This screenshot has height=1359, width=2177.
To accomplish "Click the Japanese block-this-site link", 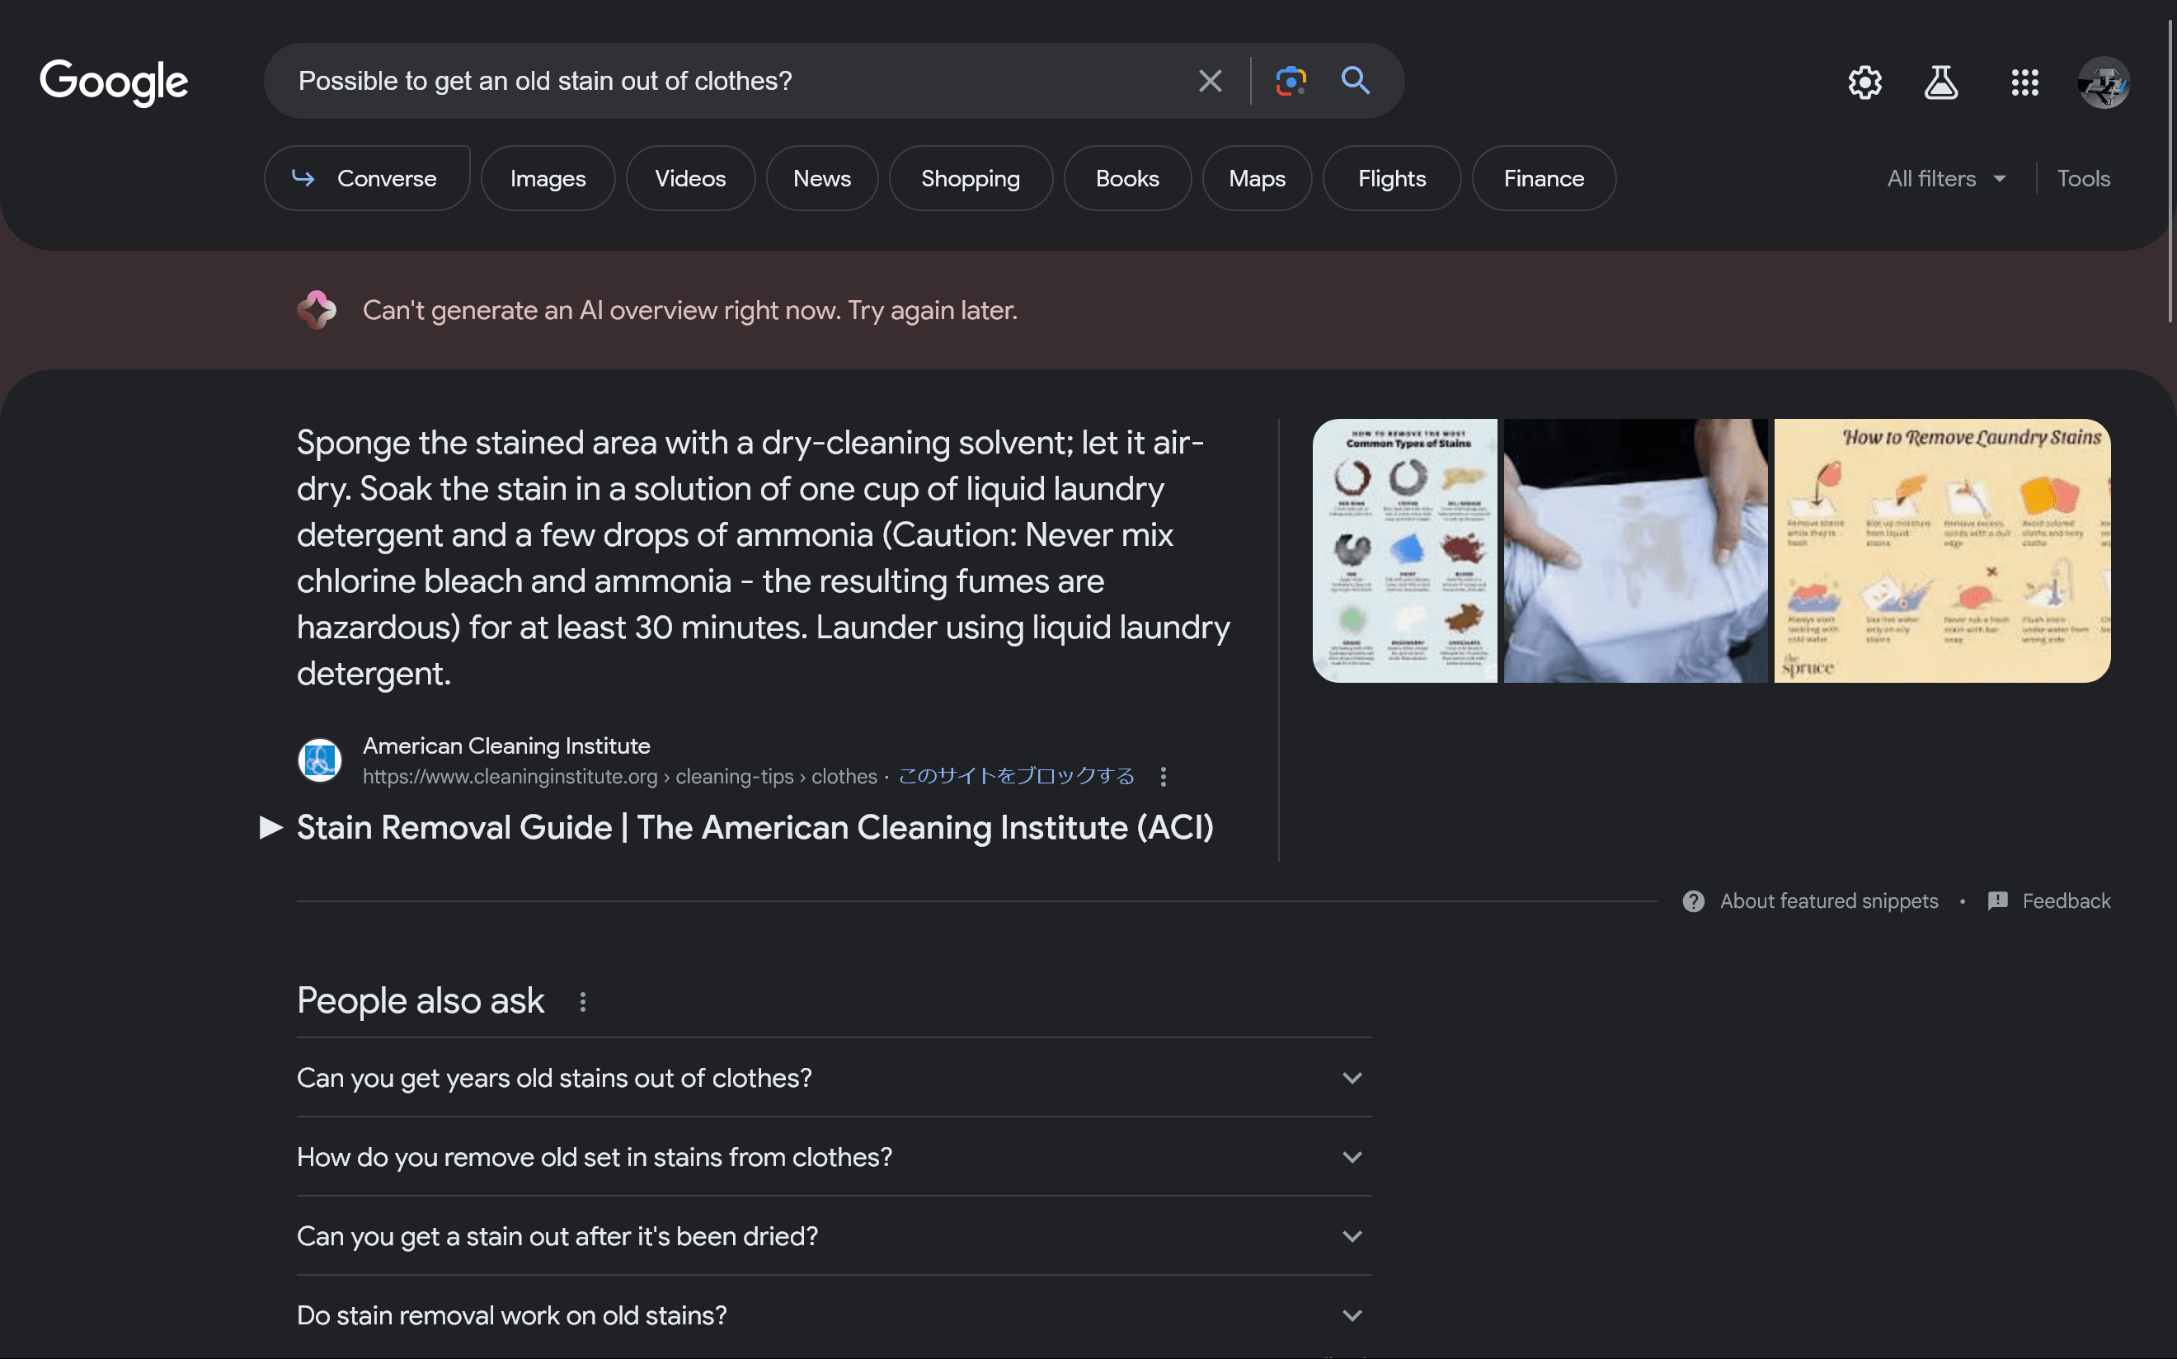I will 1017,777.
